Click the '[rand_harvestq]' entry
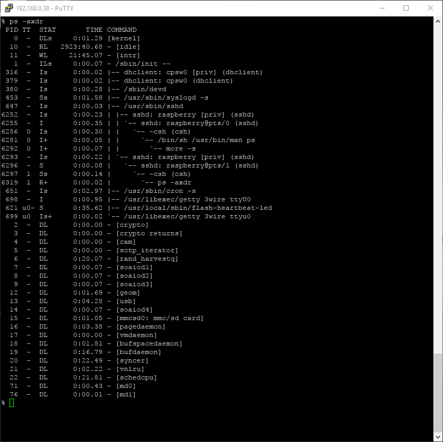This screenshot has height=442, width=443. coord(147,259)
